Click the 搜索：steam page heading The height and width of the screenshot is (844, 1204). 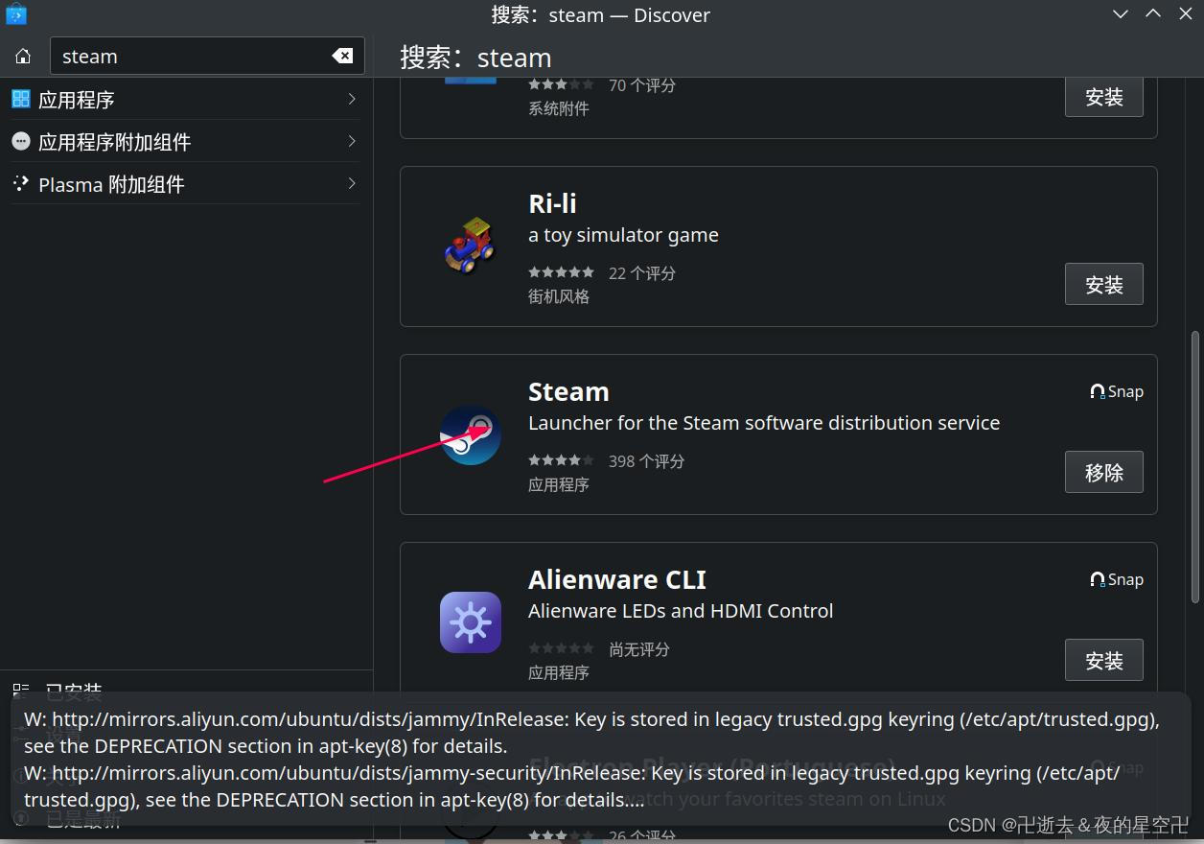pos(475,58)
